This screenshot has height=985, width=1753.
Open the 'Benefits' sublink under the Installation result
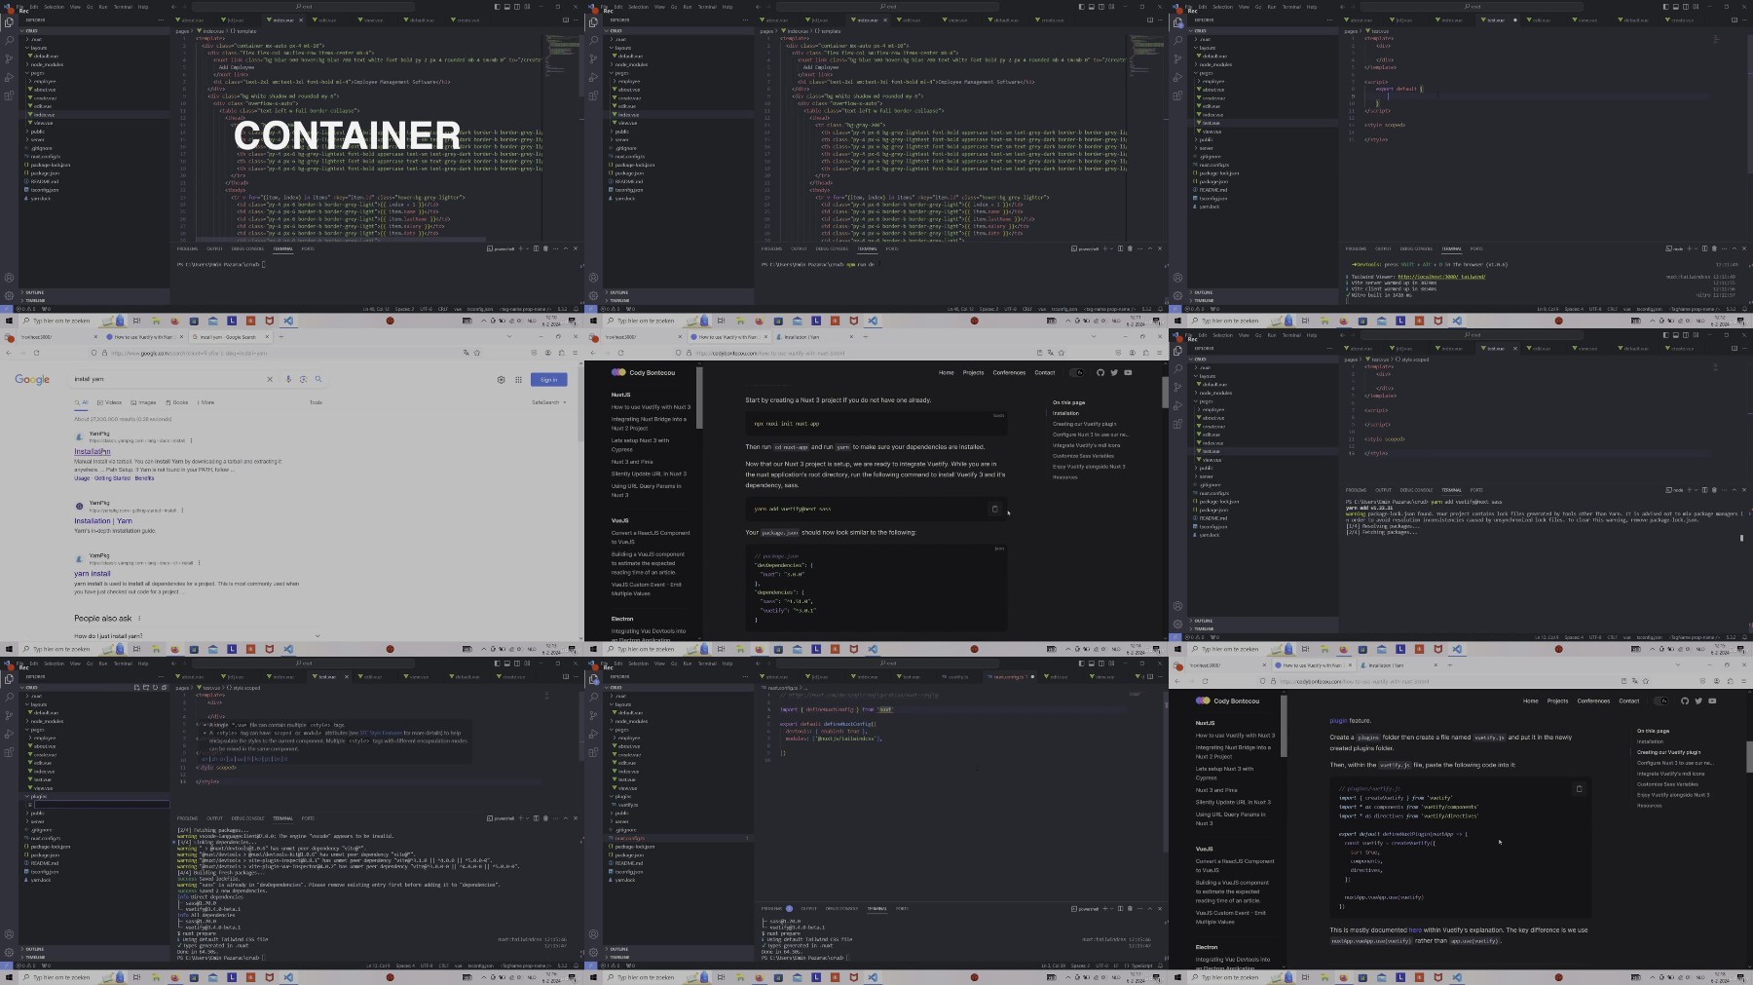(x=144, y=478)
